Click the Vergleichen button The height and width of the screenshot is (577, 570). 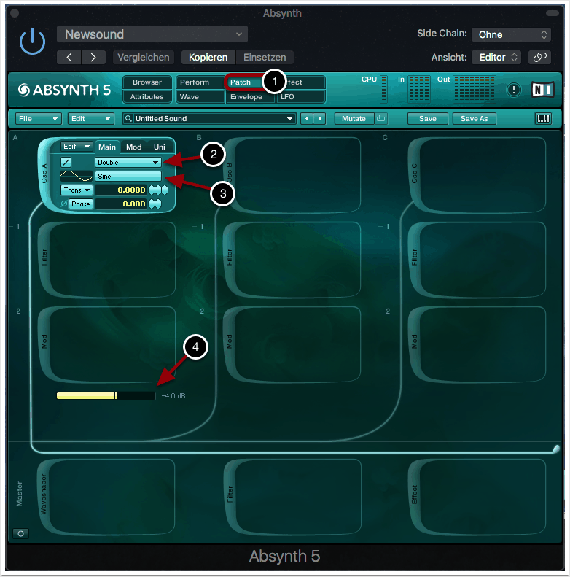coord(144,58)
